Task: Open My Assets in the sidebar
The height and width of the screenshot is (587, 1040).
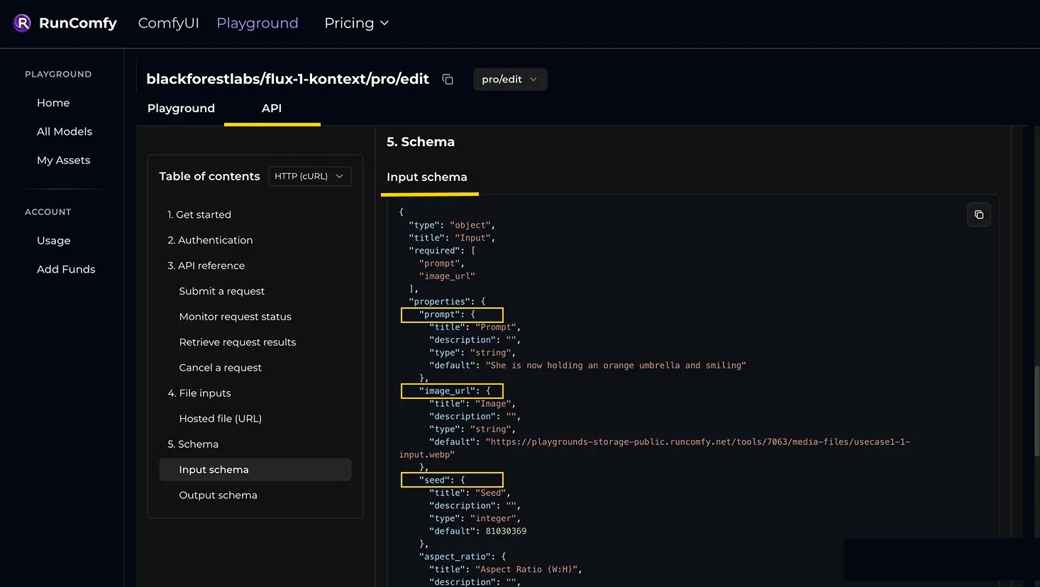Action: [x=63, y=160]
